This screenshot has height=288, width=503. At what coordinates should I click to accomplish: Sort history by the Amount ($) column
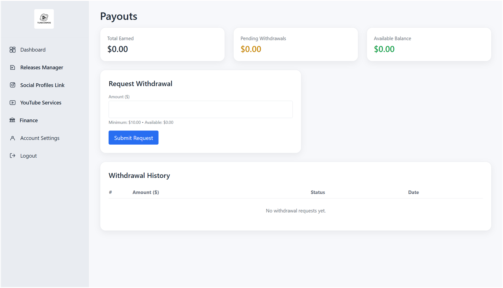click(x=146, y=192)
